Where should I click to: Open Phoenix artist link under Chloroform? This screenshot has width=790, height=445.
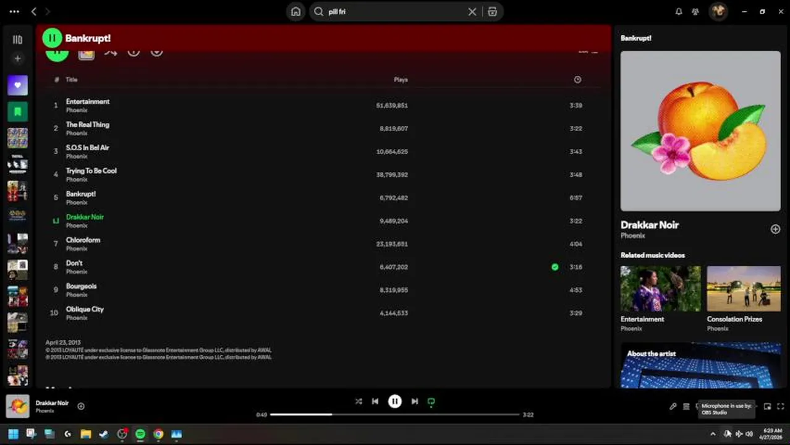[77, 248]
